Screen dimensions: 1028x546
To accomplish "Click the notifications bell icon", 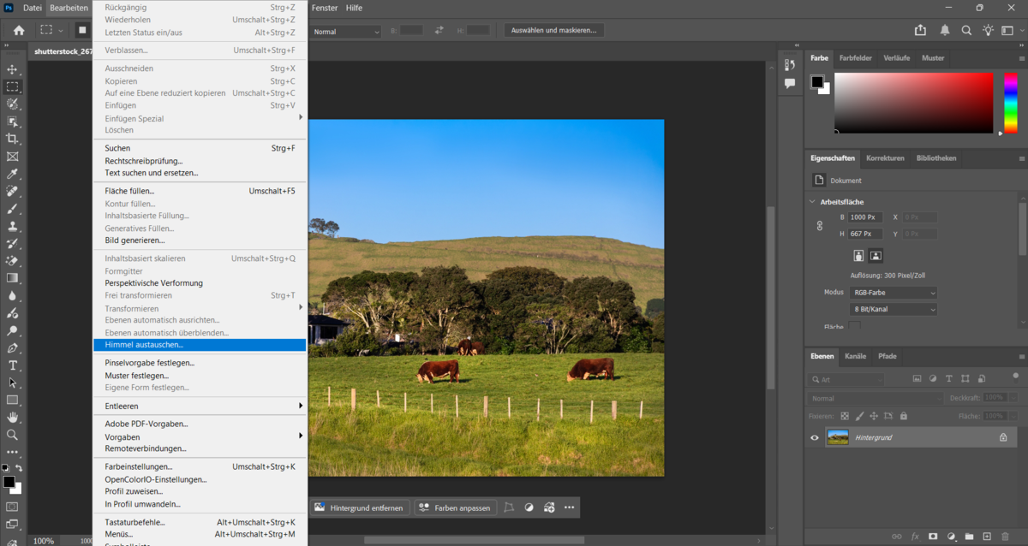I will pyautogui.click(x=943, y=28).
